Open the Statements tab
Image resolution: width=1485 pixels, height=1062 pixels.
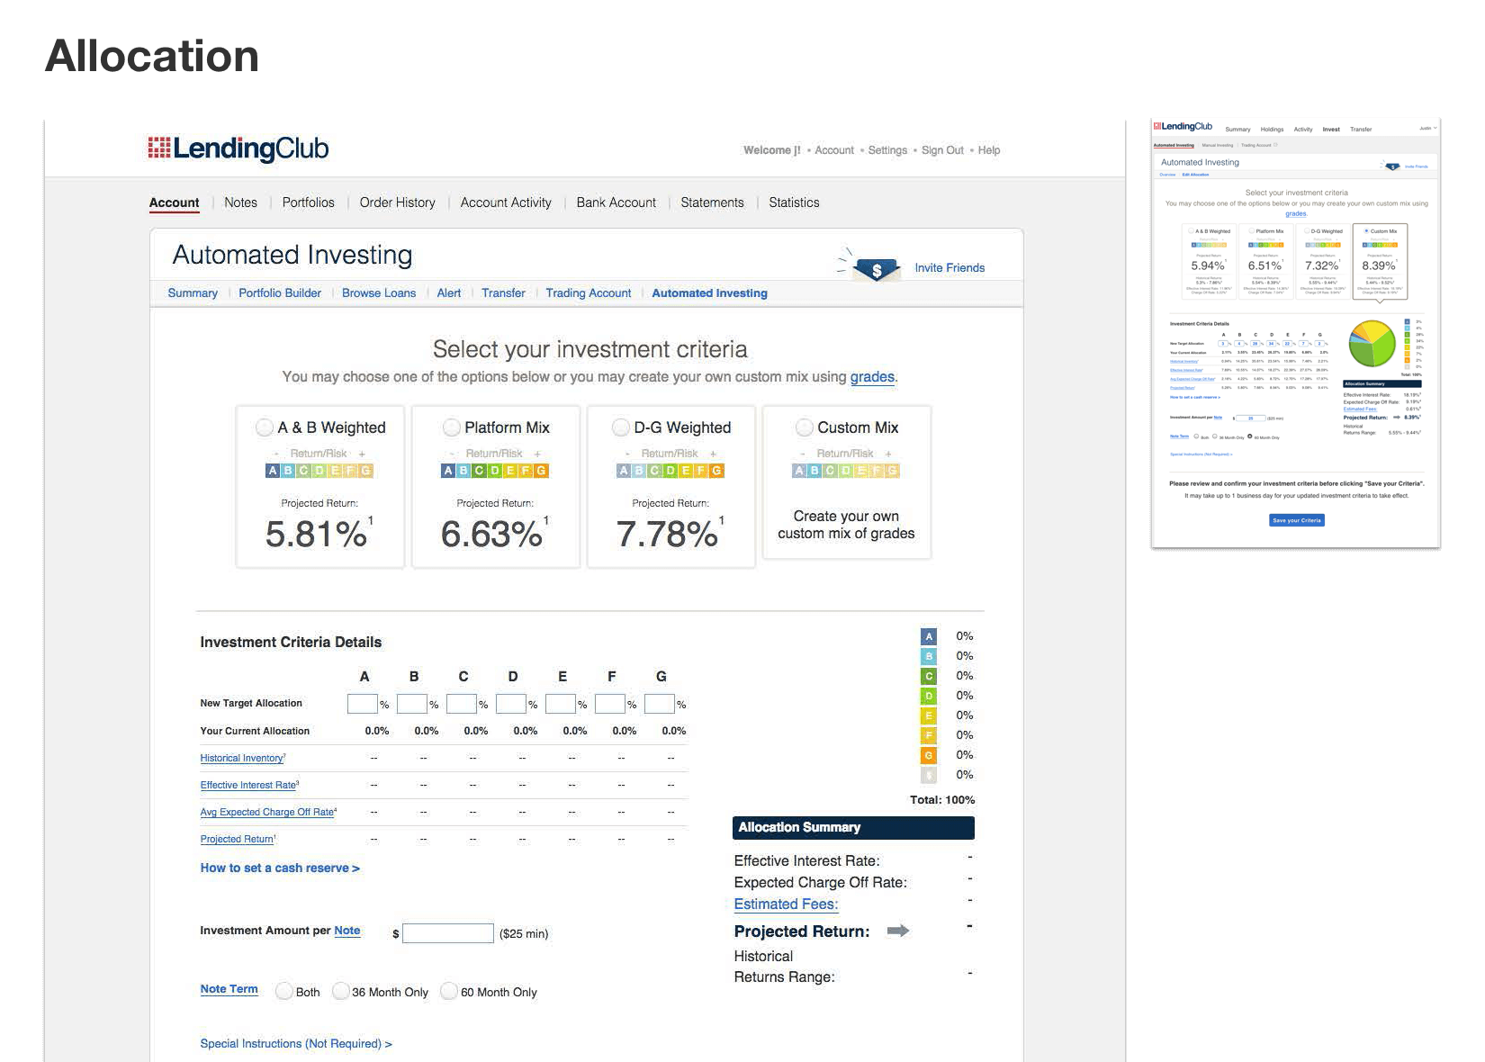(x=712, y=202)
